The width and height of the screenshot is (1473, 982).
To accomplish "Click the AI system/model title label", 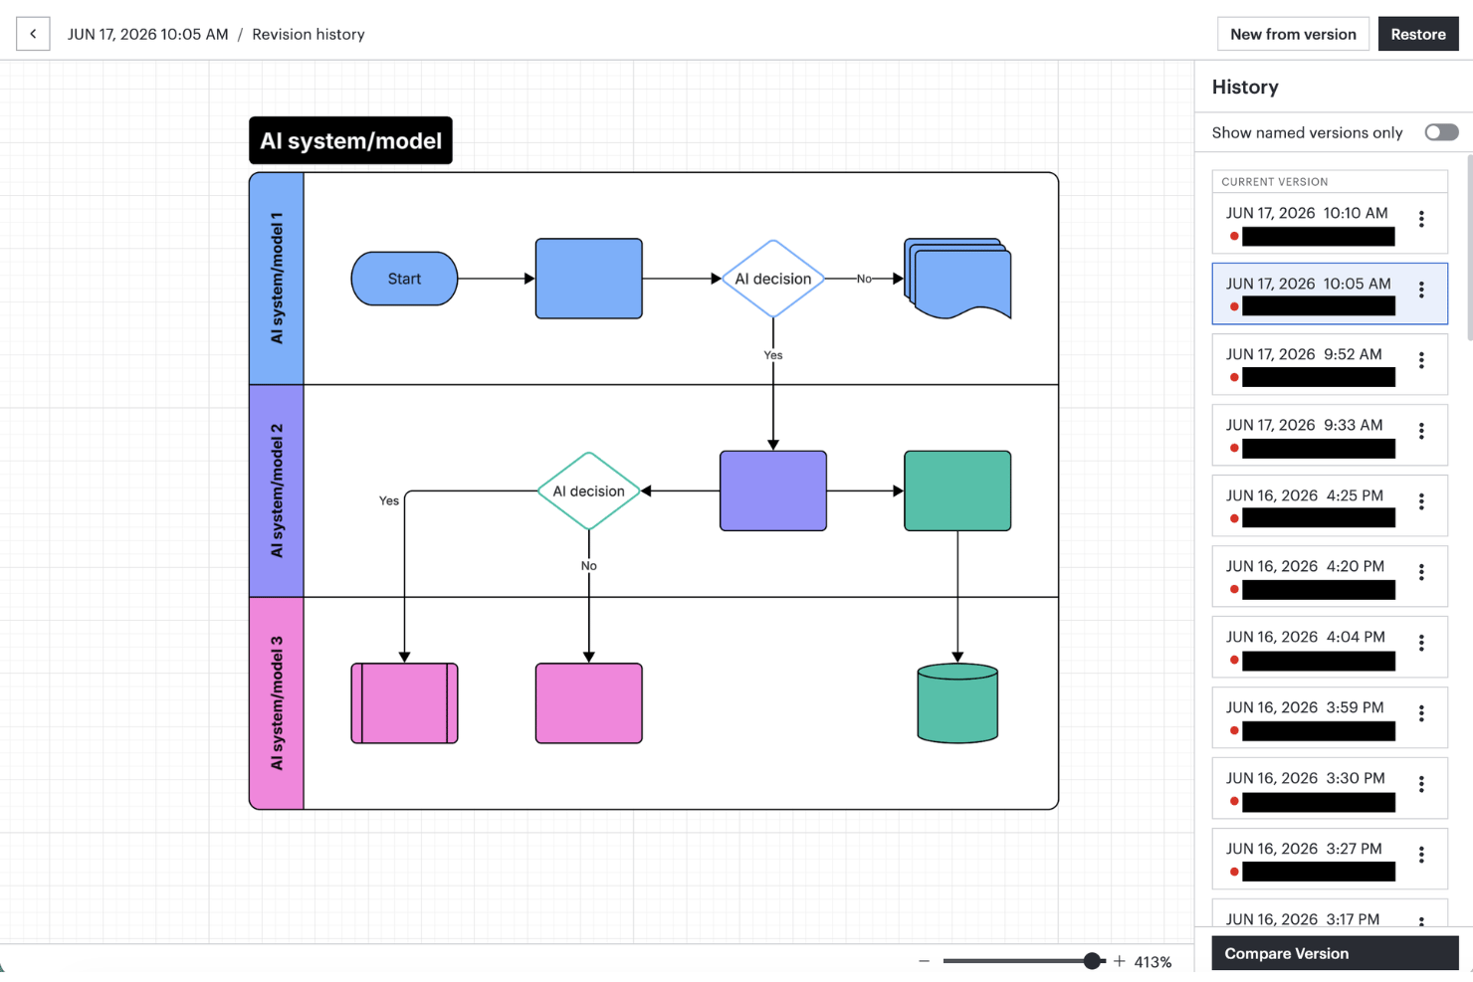I will (x=350, y=140).
